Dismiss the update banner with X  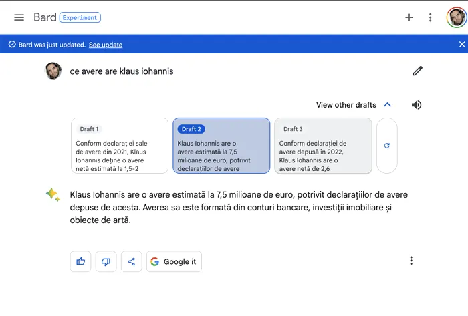tap(462, 44)
